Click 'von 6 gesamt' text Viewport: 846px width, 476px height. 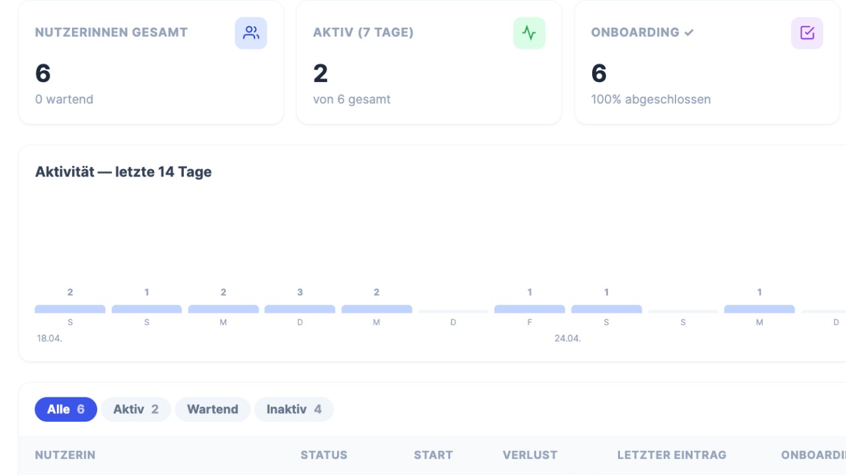352,100
